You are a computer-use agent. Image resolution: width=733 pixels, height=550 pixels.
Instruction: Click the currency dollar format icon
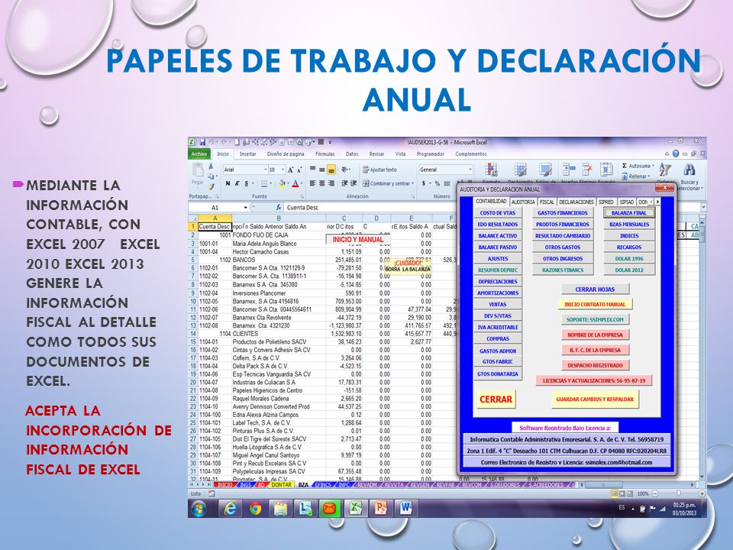point(424,184)
